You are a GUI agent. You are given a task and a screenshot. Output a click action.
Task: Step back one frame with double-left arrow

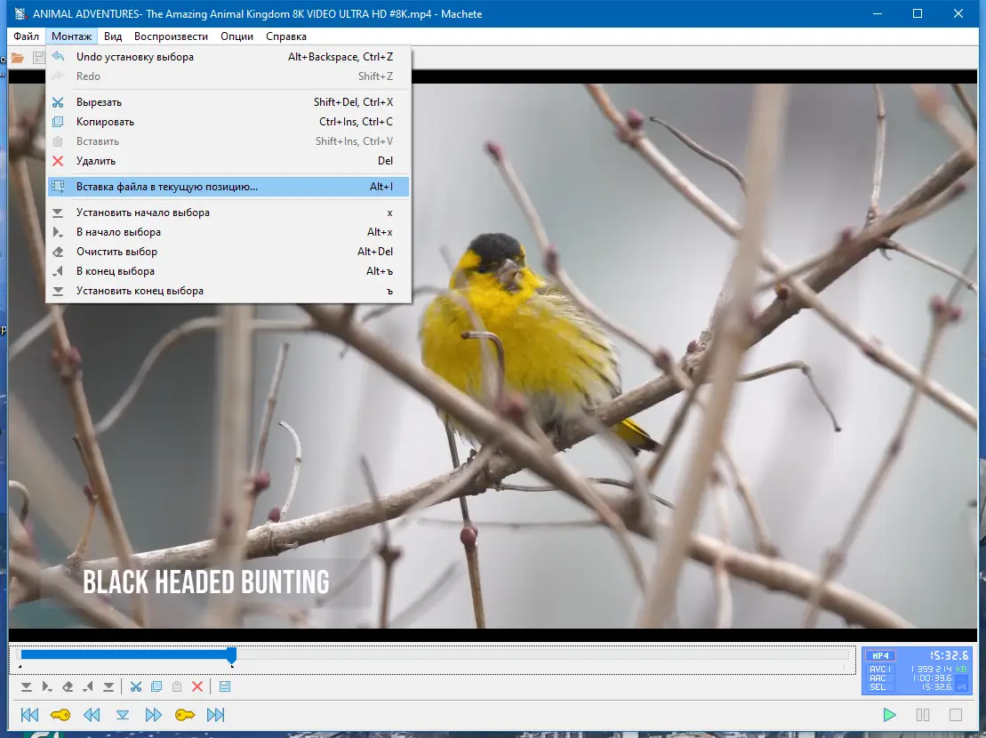(92, 715)
